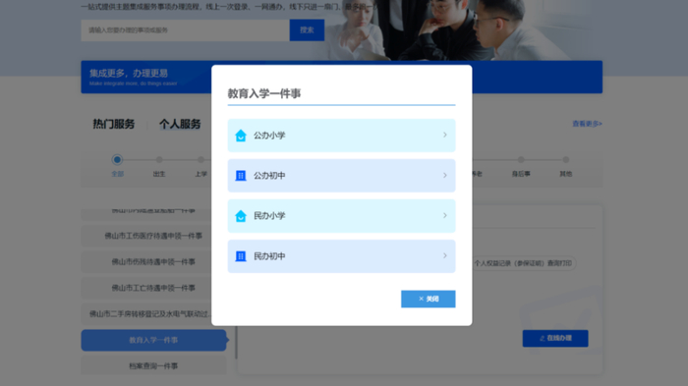
Task: Click the building icon beside 公办初中
Action: click(241, 176)
